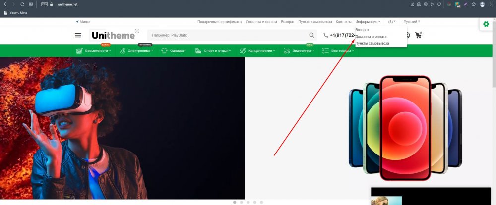Click the unitheme.net address field
The image size is (496, 205).
(x=67, y=4)
